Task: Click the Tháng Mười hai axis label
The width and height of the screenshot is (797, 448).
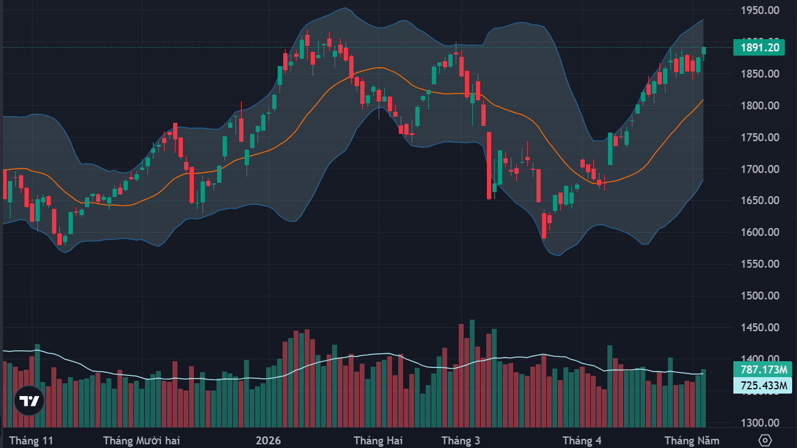Action: pos(141,441)
